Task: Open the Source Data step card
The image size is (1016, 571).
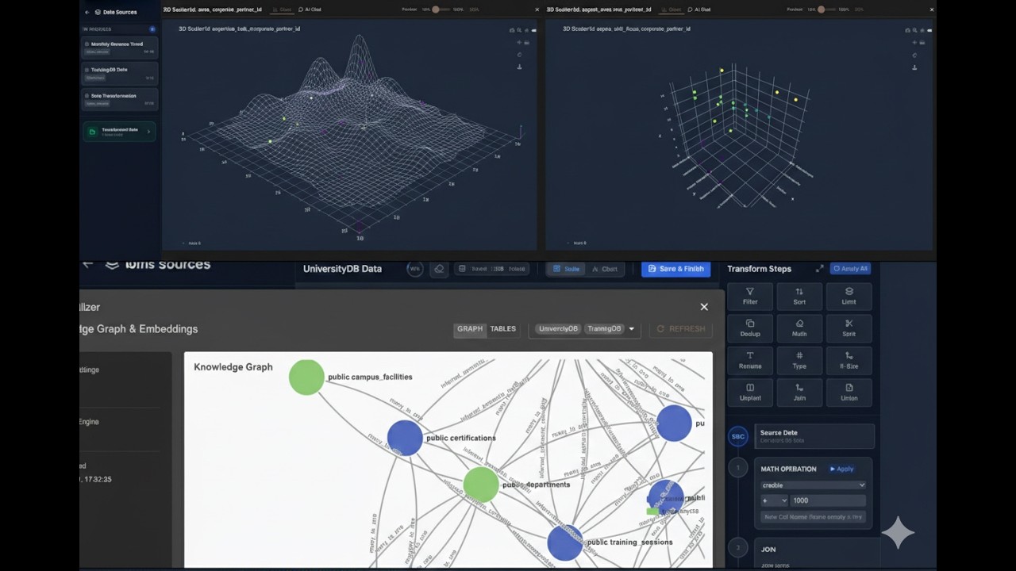Action: [814, 436]
